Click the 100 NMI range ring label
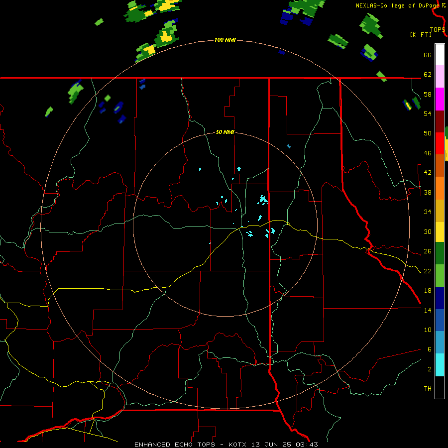The width and height of the screenshot is (448, 448). 225,40
